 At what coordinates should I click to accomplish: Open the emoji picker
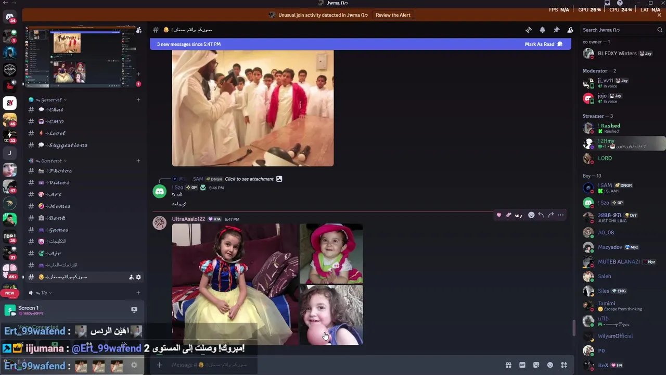click(550, 365)
